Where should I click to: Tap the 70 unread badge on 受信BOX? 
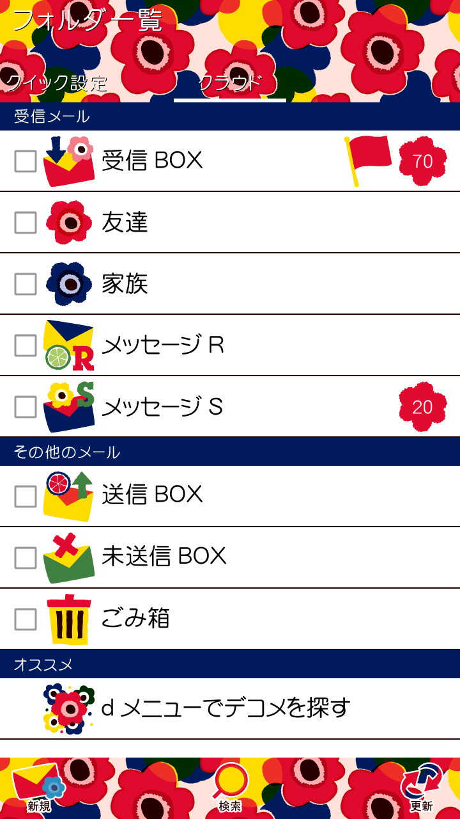pyautogui.click(x=422, y=161)
